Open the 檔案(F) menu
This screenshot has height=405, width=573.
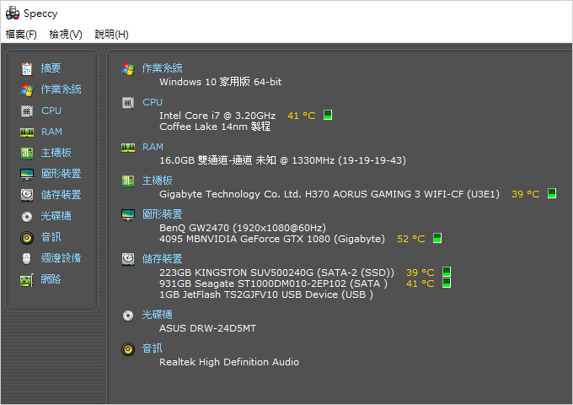click(x=21, y=35)
